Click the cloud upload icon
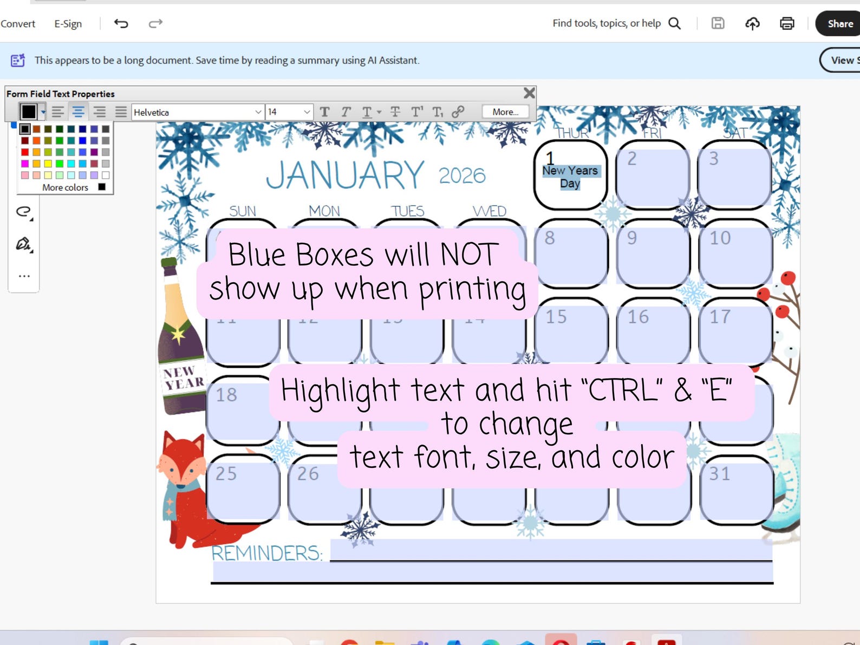This screenshot has width=860, height=645. (752, 23)
